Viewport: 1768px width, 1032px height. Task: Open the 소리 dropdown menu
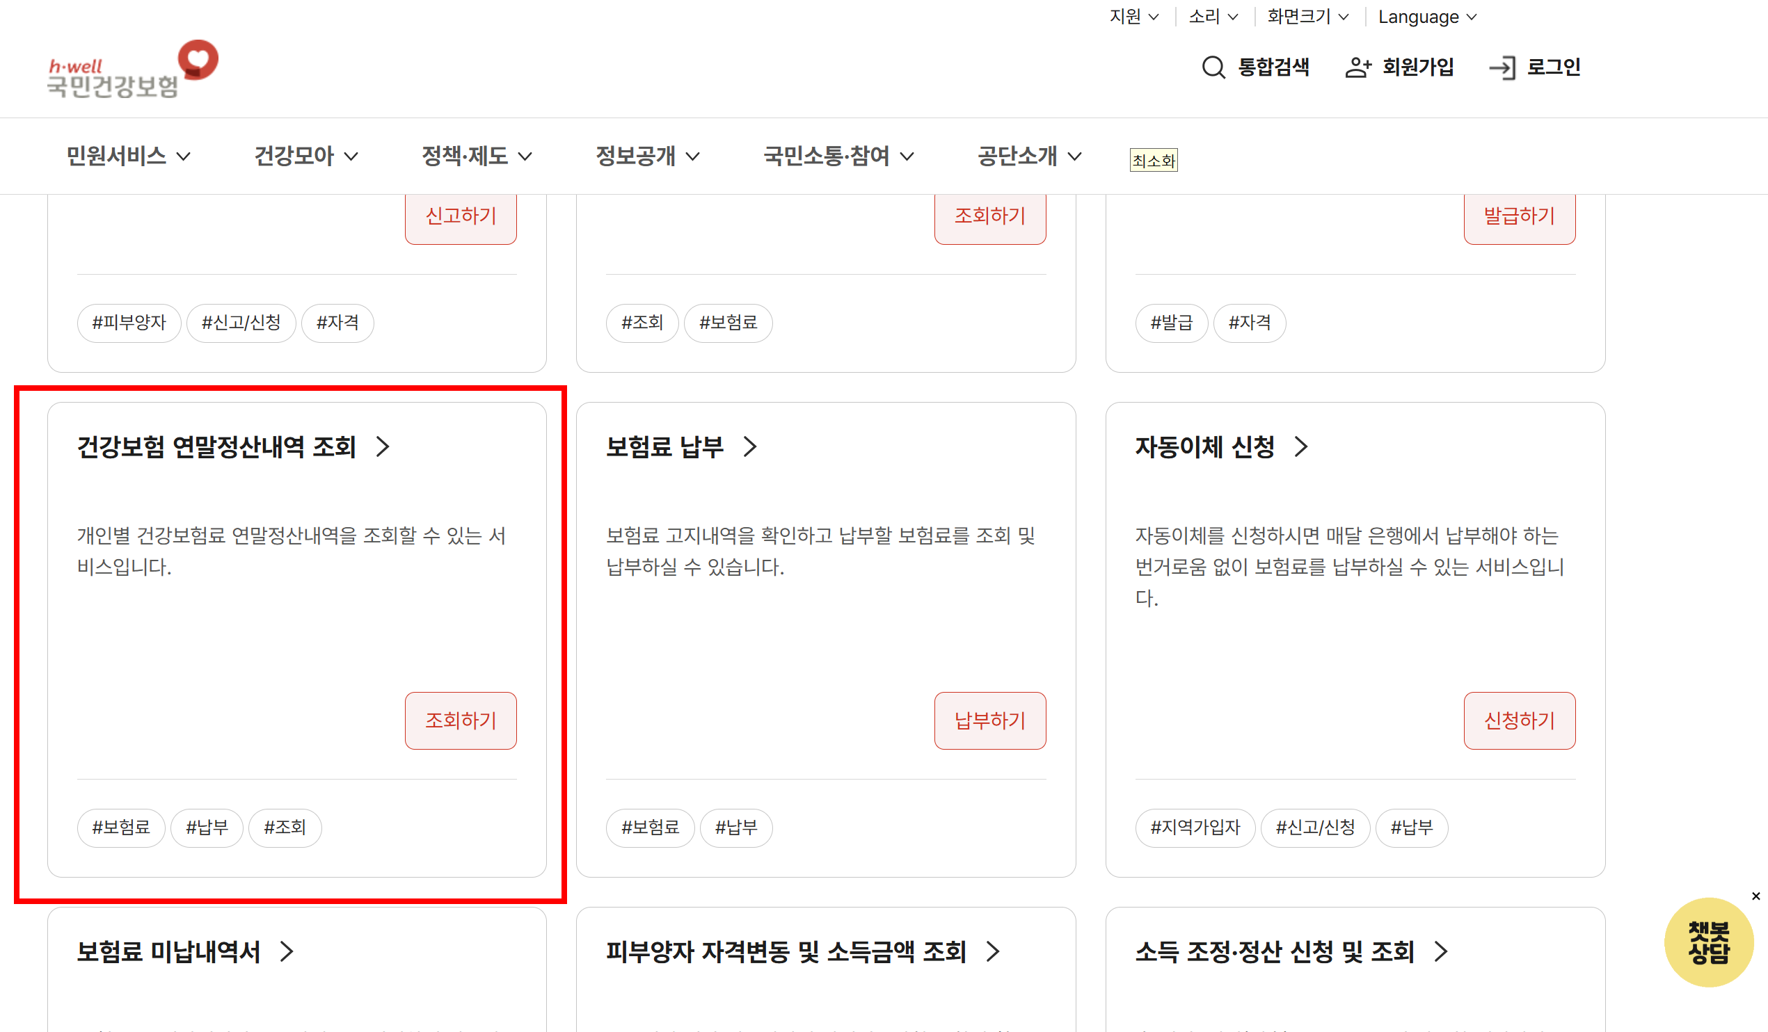1213,17
